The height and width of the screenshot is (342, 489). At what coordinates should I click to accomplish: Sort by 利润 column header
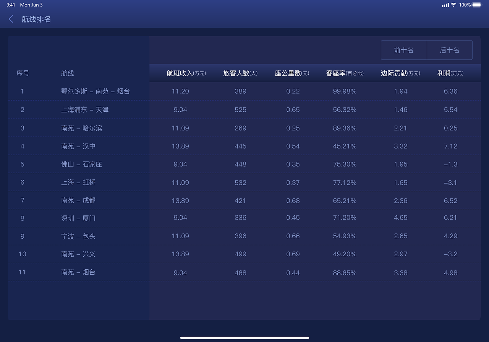(x=450, y=73)
